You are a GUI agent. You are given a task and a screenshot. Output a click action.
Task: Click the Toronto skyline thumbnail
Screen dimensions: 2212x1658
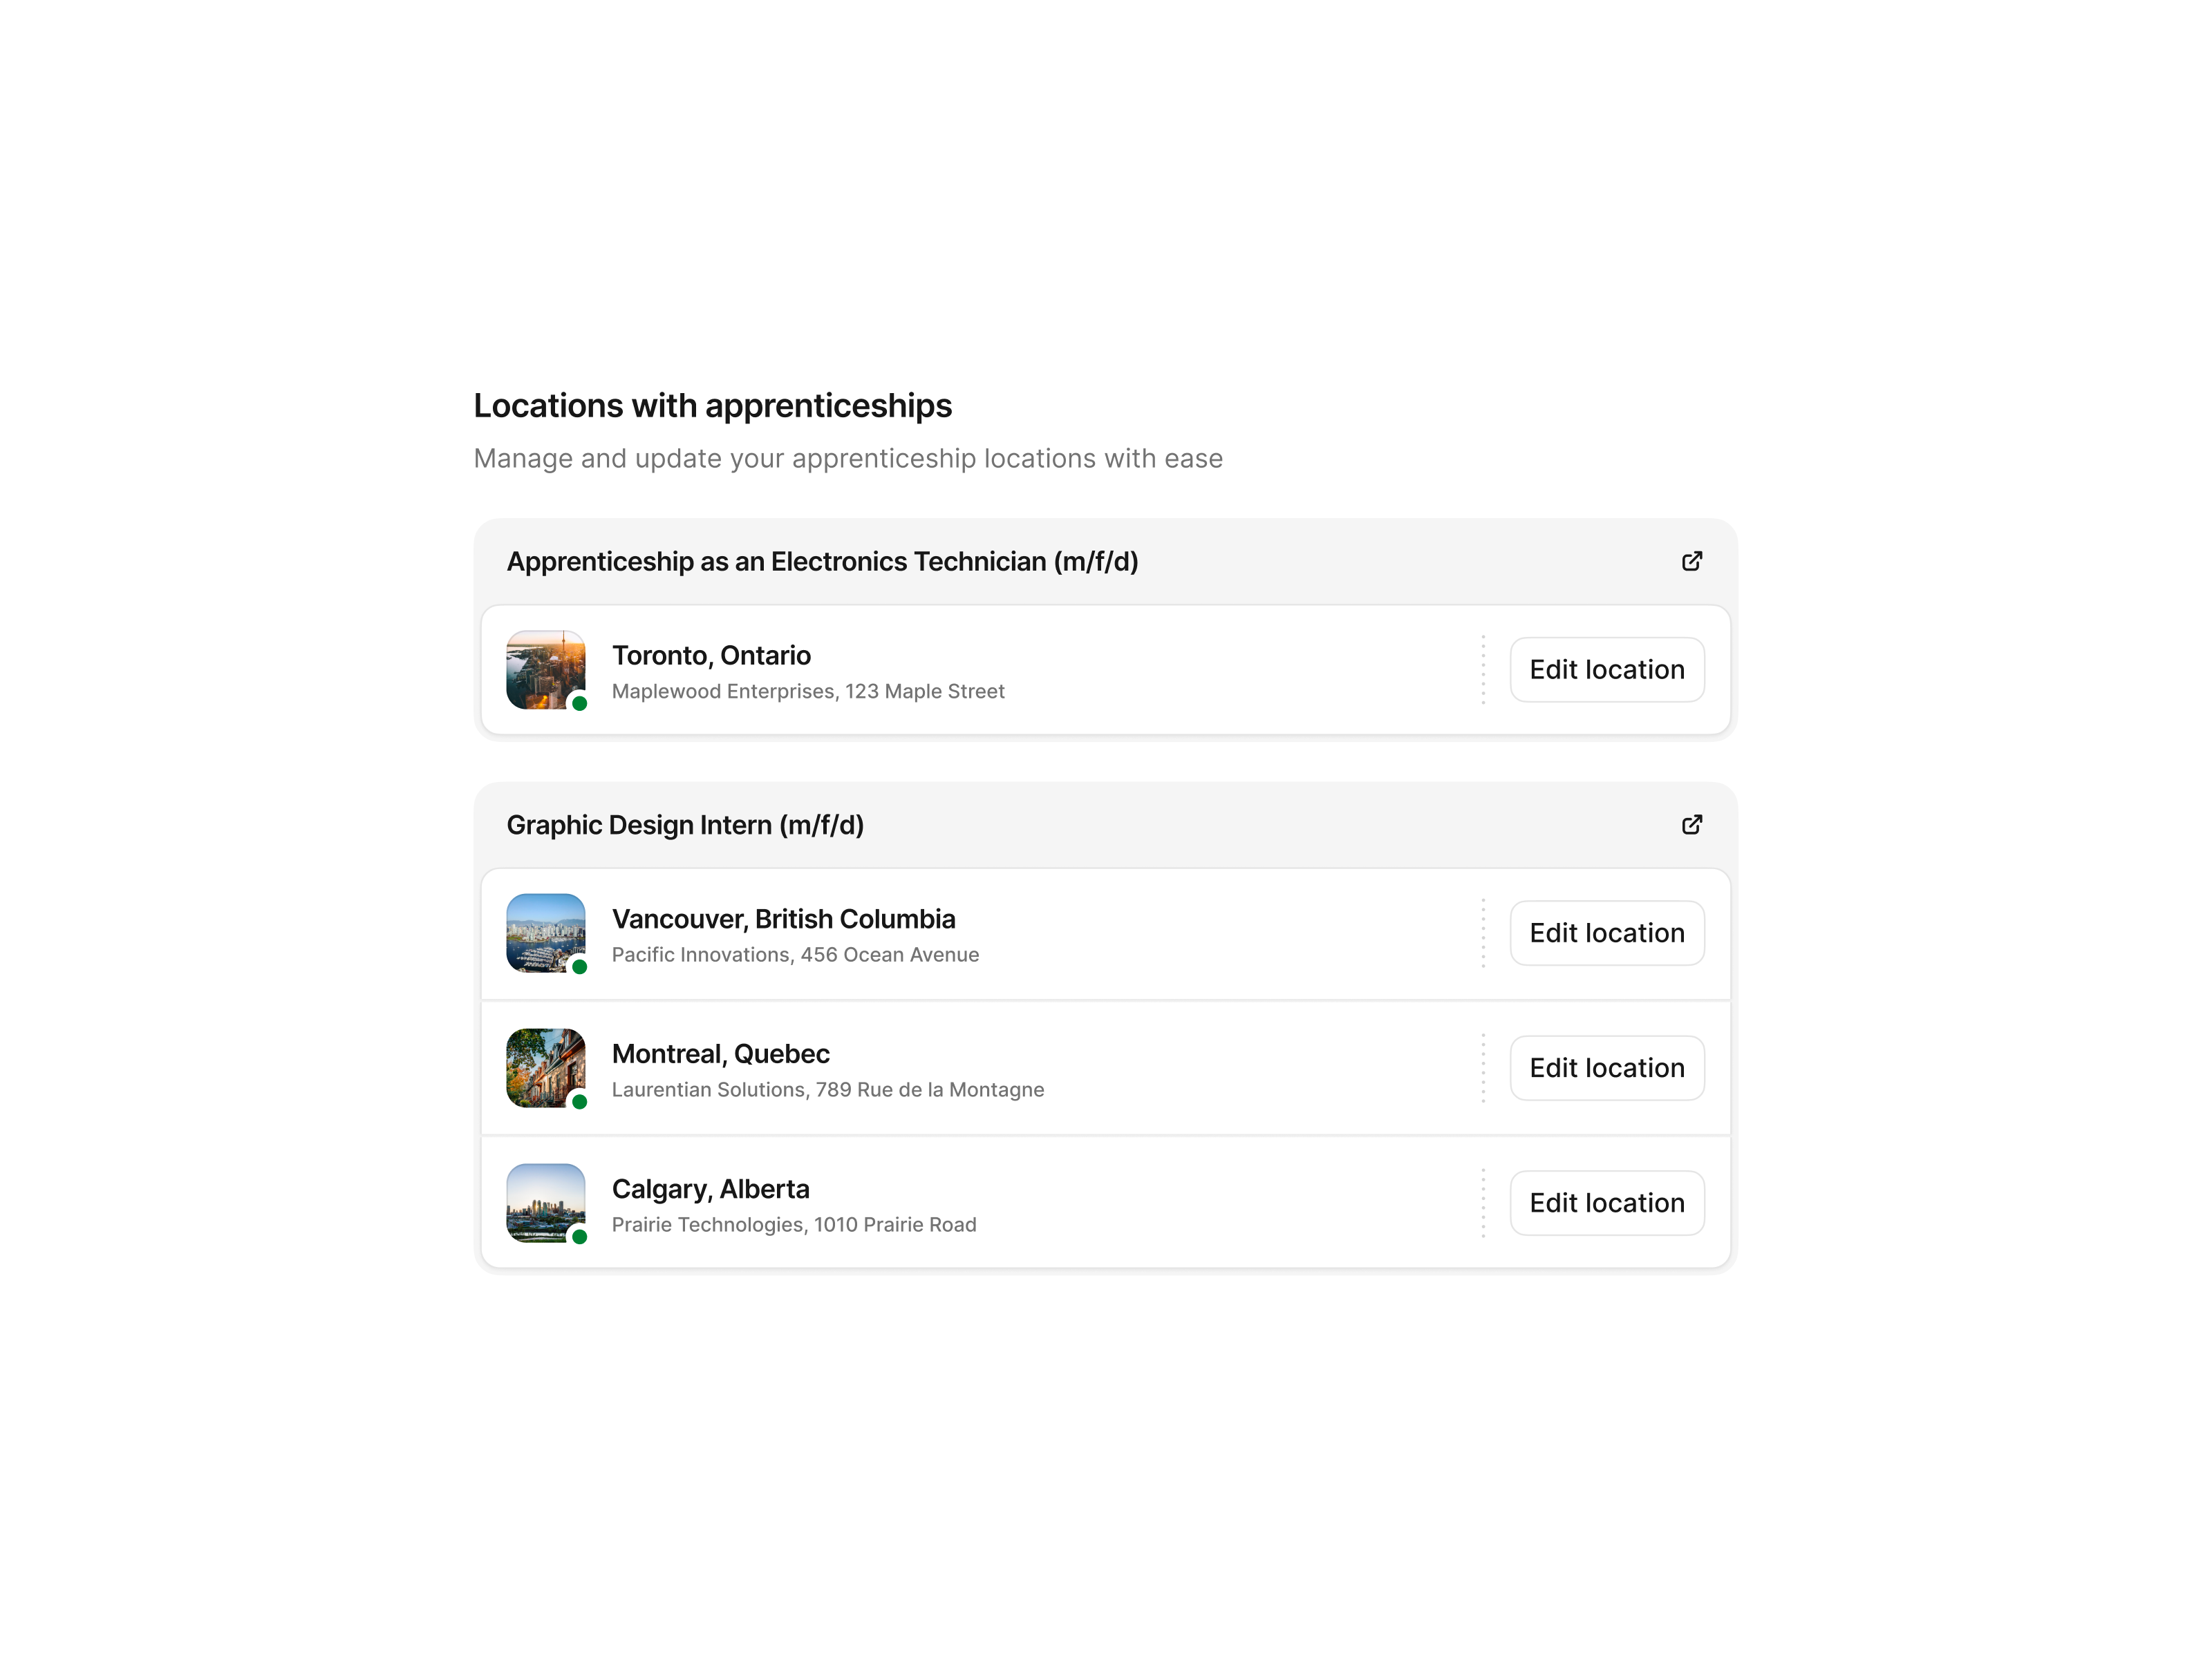point(546,669)
